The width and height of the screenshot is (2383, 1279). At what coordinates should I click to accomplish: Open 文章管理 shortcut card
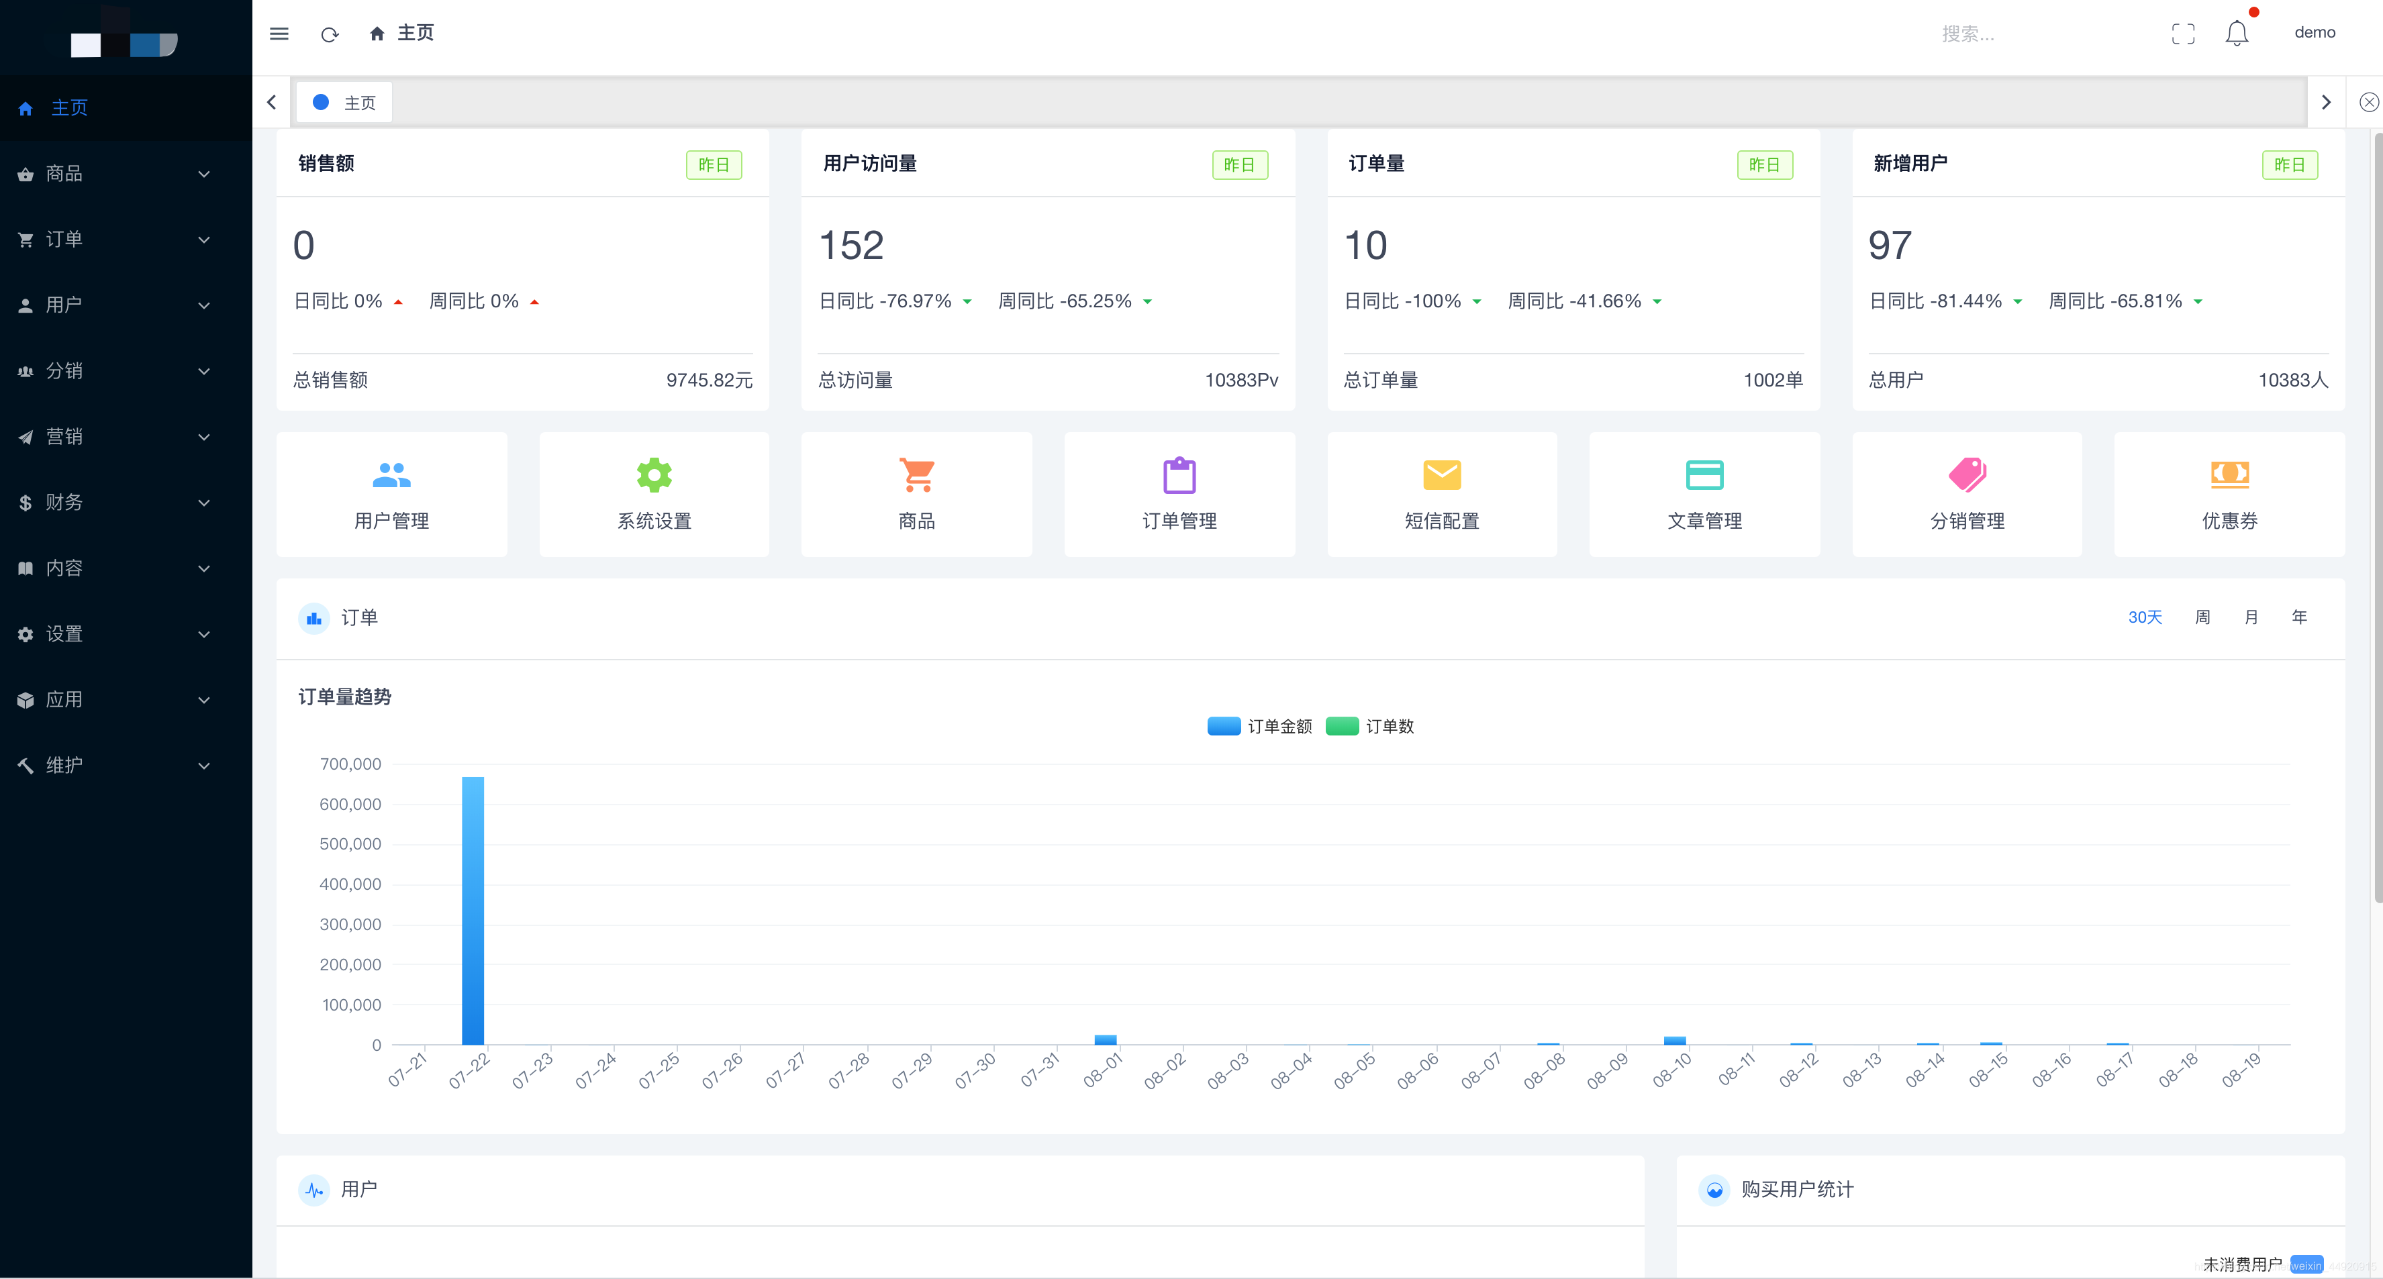[x=1705, y=495]
